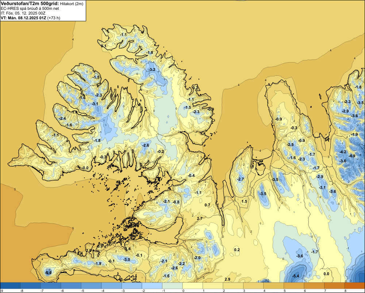Click the legend swatch between 0 and 1
Screen dimensions: 365x293
click(193, 285)
